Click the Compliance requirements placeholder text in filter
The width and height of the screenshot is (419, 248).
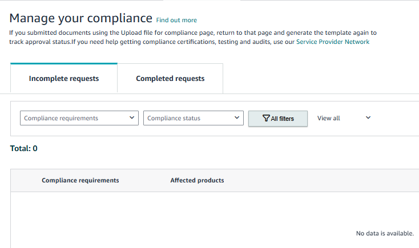pyautogui.click(x=61, y=118)
